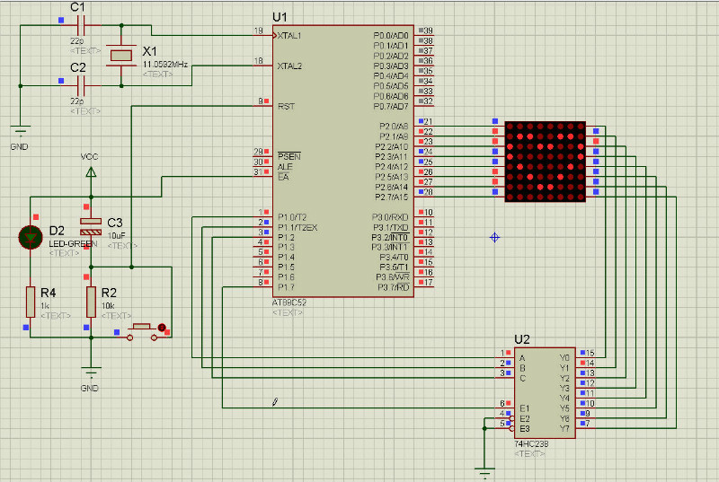
Task: Select the green LED D2
Action: 31,236
